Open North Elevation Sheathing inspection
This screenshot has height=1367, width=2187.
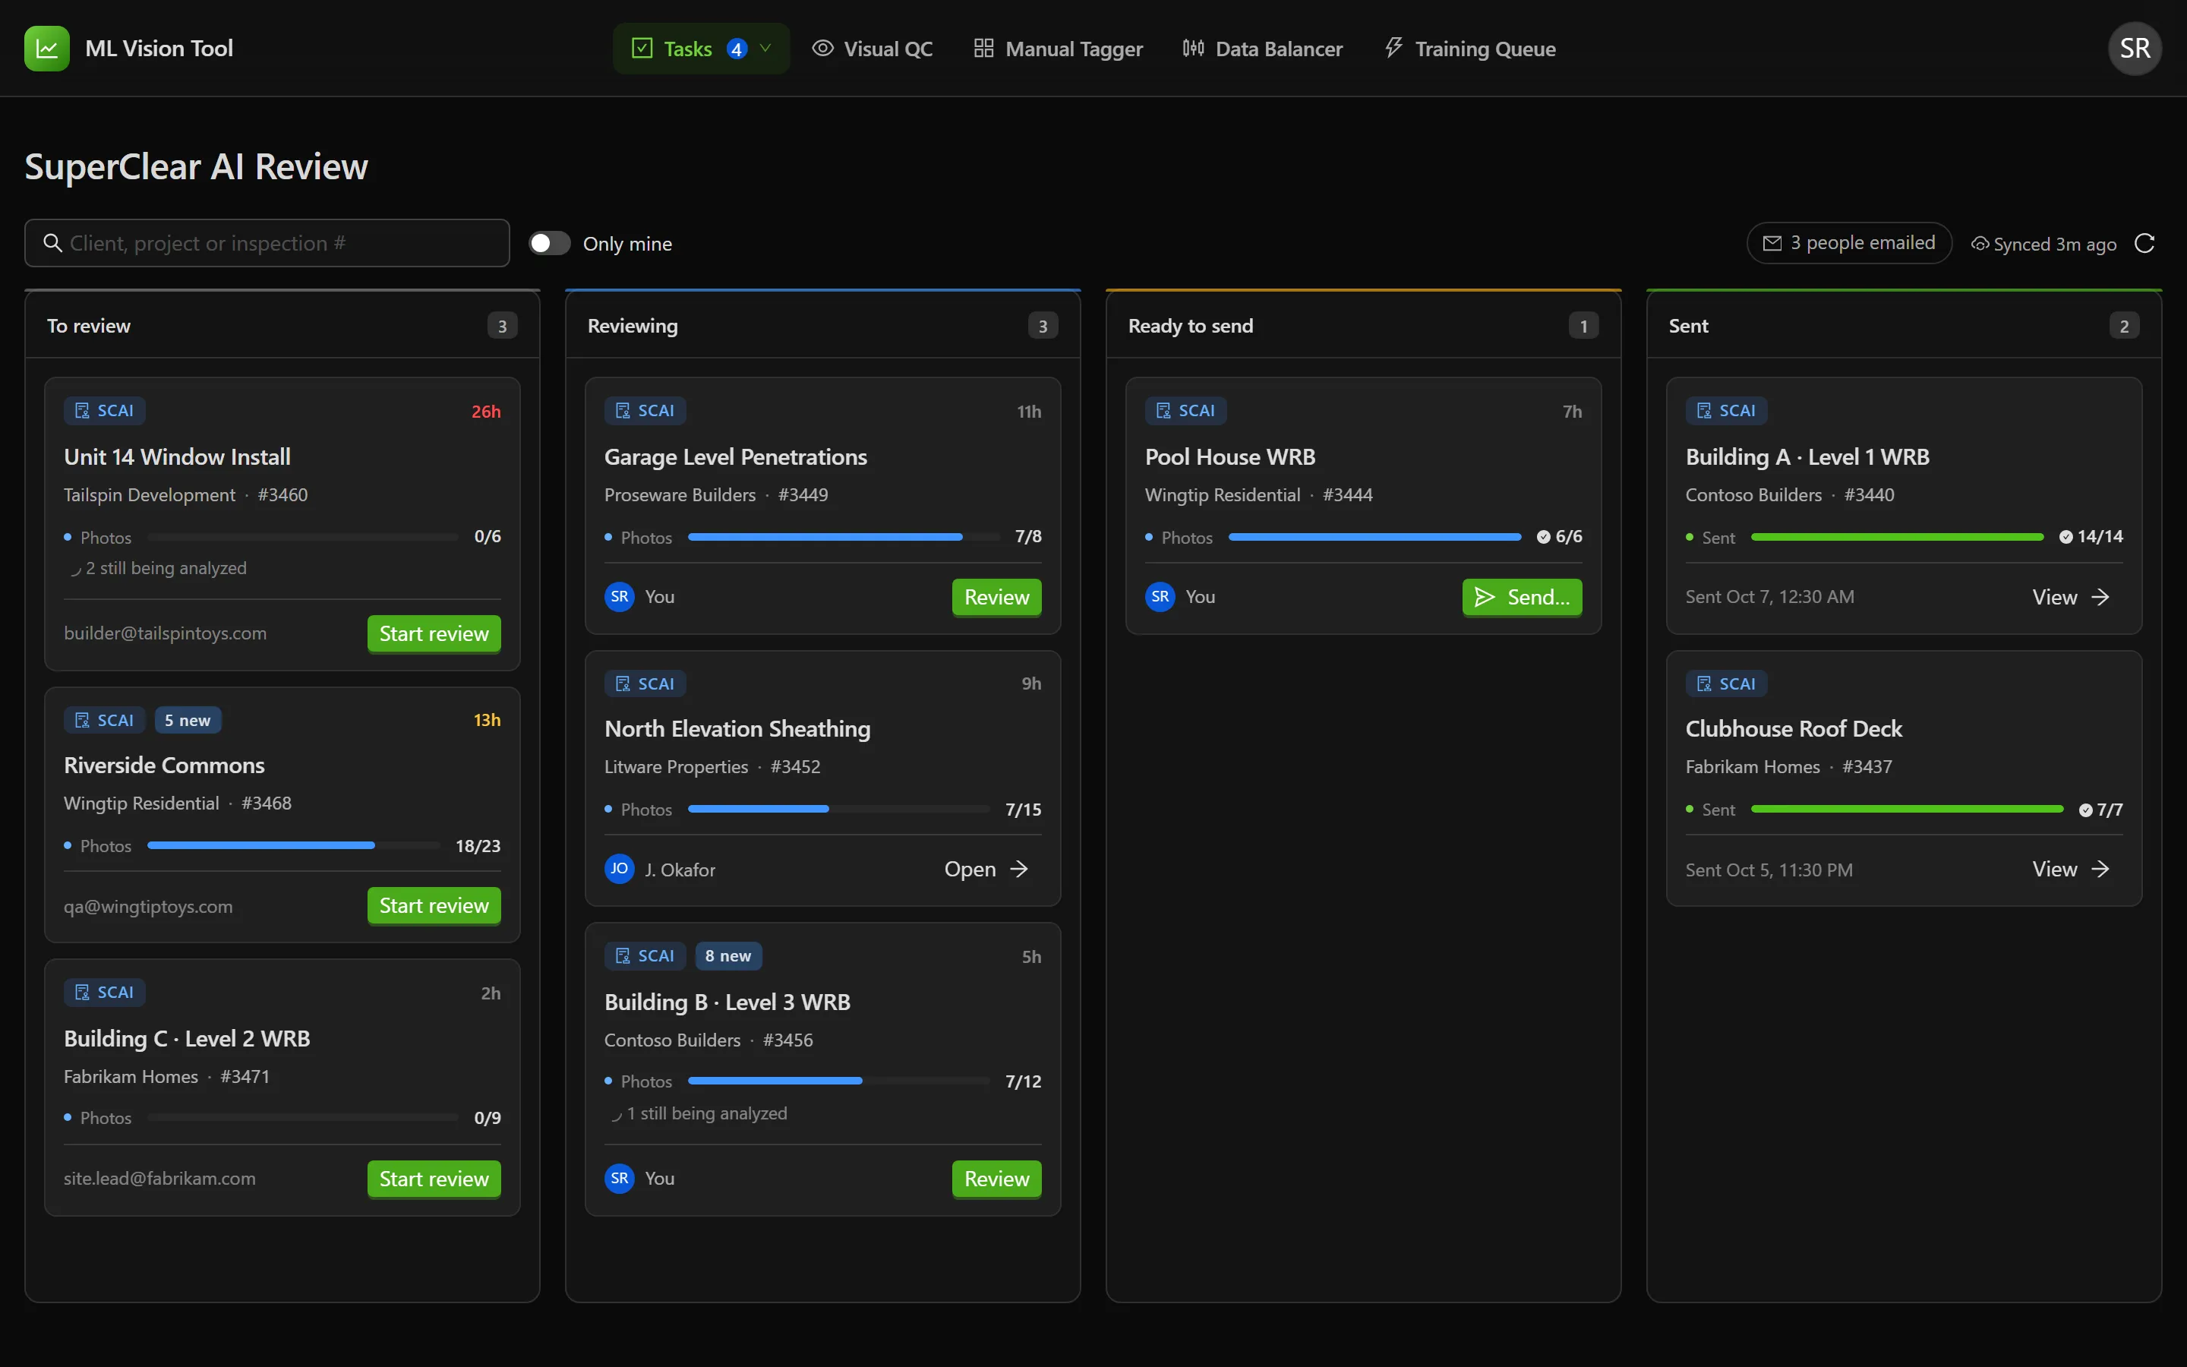(x=986, y=869)
